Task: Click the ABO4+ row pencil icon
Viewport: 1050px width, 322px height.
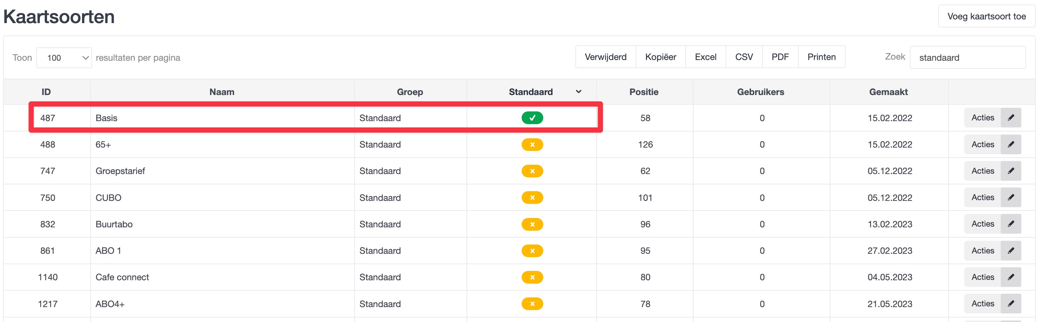Action: point(1010,304)
